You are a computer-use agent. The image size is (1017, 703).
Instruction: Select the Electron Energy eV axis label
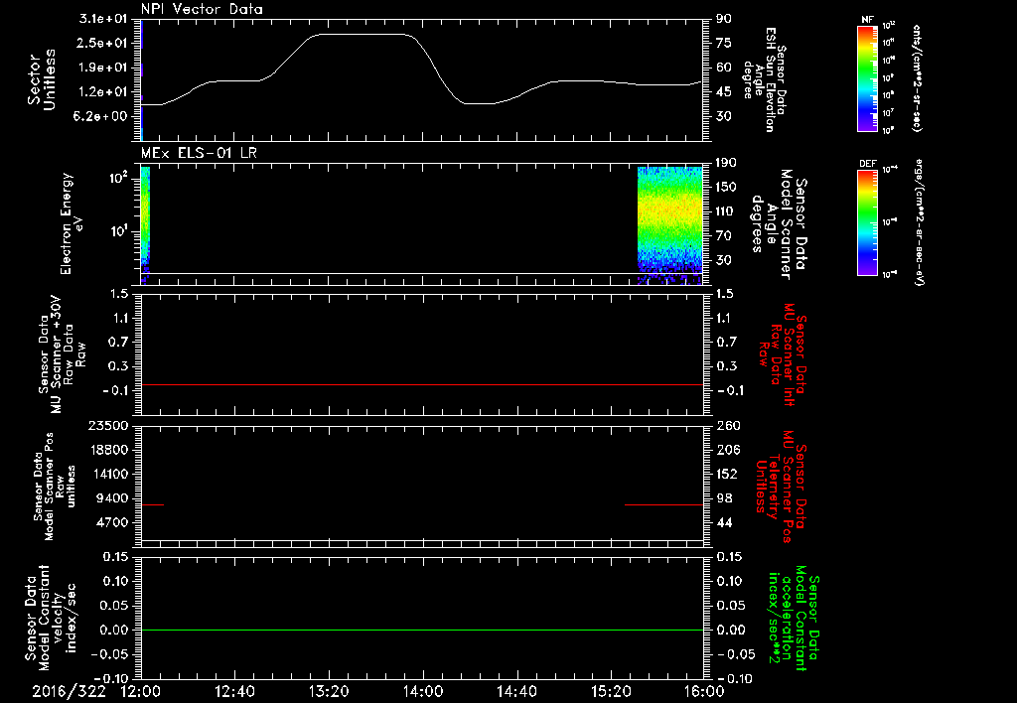72,223
